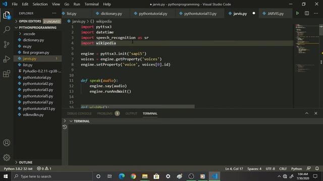Open the Selection menu
Image resolution: width=323 pixels, height=181 pixels.
40,4
